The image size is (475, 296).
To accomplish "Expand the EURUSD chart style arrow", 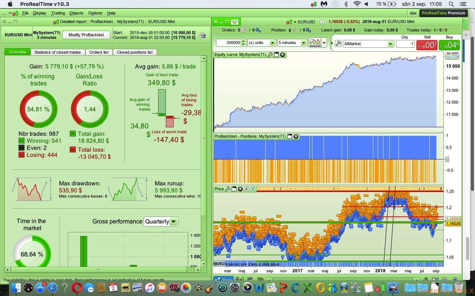I will [295, 22].
